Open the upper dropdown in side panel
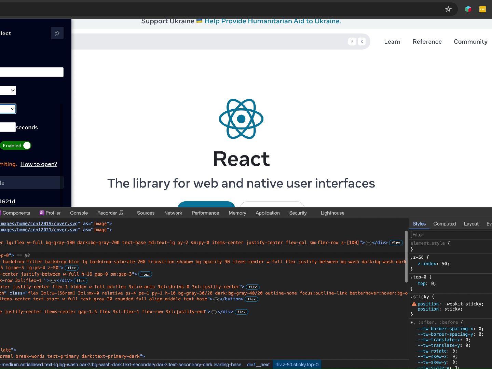 [8, 91]
